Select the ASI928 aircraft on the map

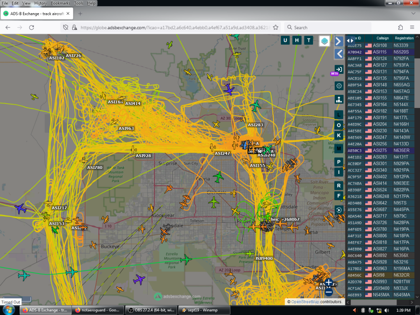pos(134,150)
